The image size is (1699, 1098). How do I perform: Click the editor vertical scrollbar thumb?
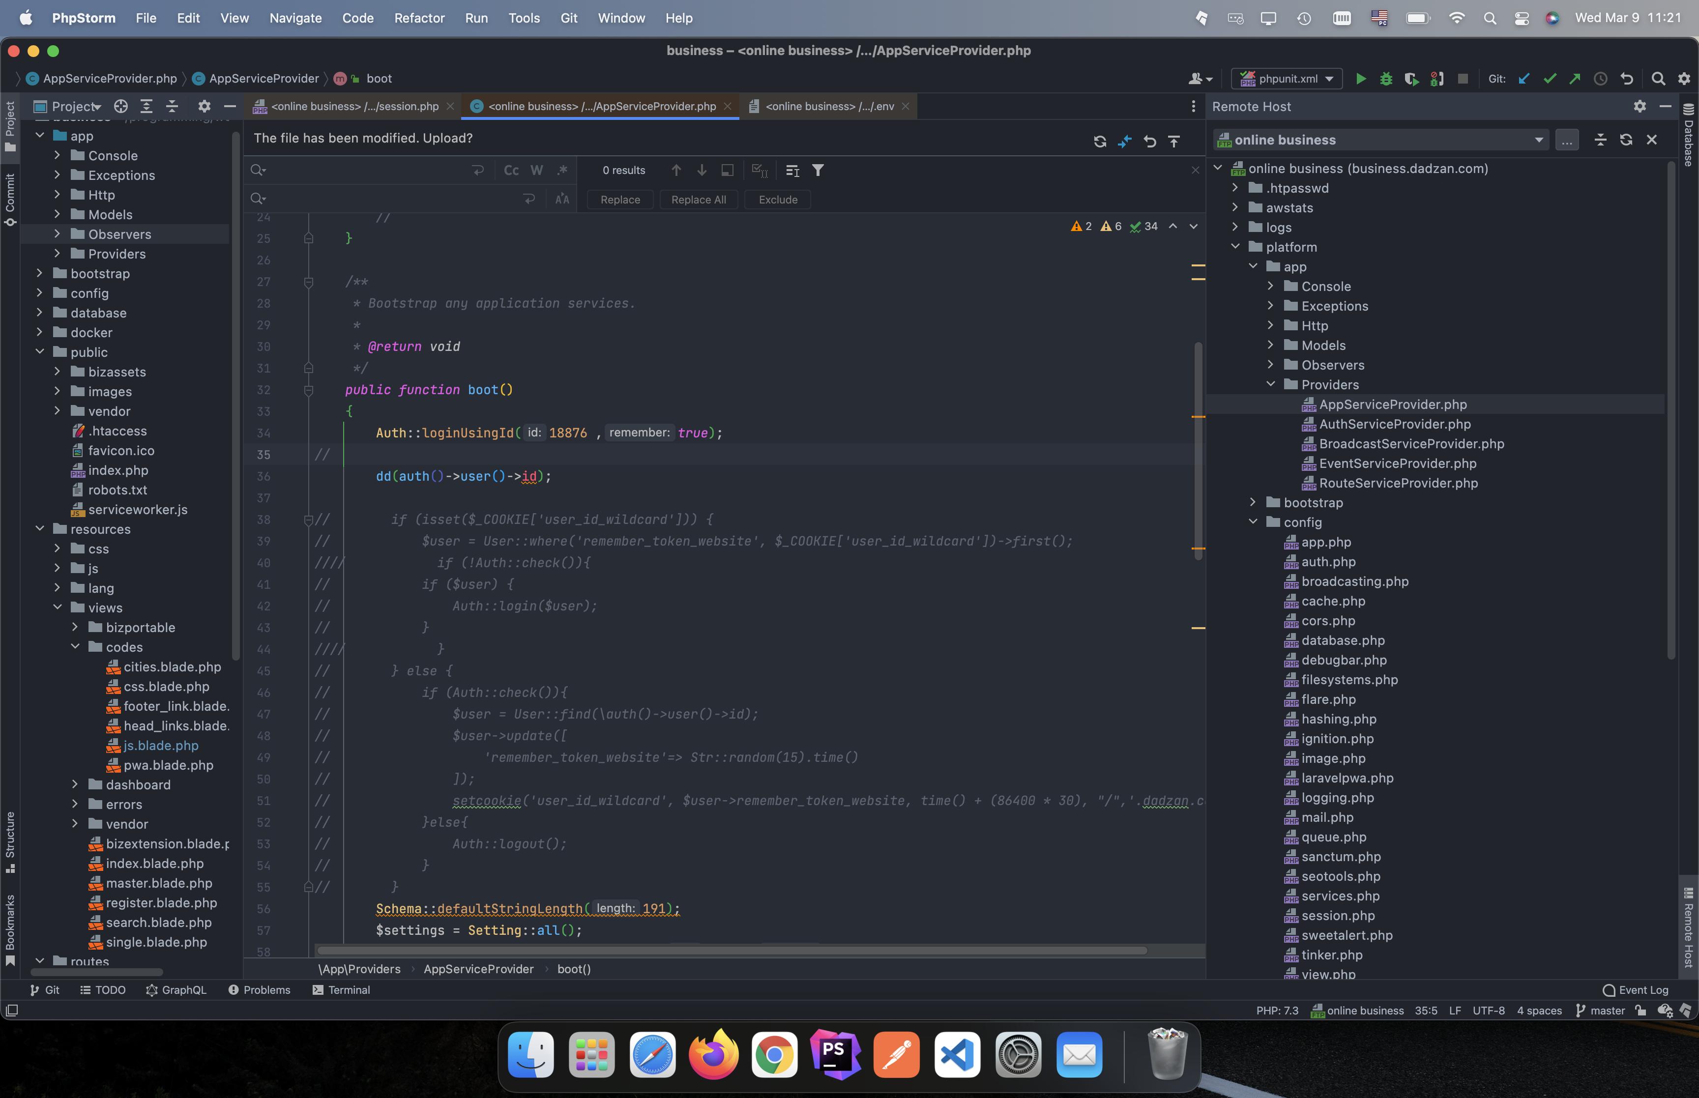(x=1199, y=451)
